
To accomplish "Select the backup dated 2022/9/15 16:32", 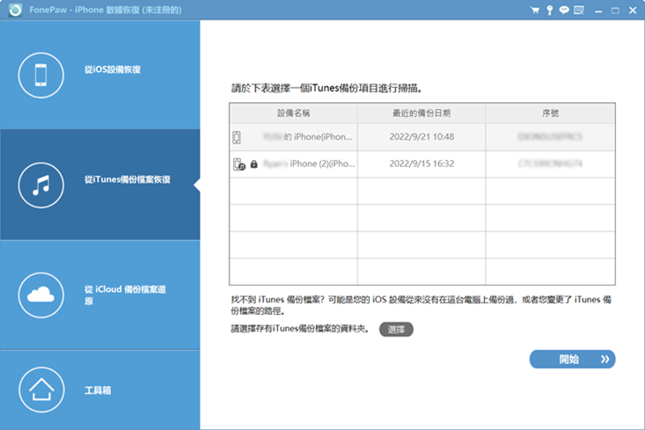I will click(421, 164).
